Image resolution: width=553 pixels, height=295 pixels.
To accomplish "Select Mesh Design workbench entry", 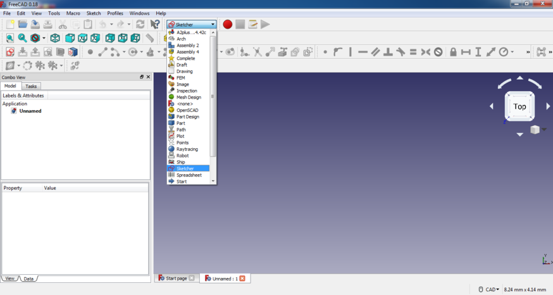I will [188, 97].
